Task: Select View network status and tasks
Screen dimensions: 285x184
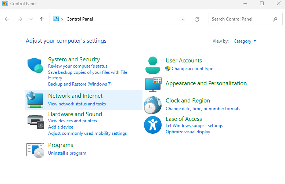Action: 77,104
